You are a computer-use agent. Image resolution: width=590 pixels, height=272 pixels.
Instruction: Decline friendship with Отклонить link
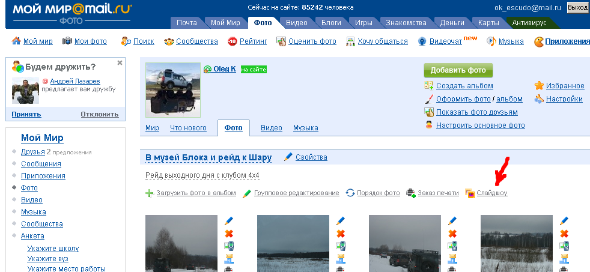click(x=99, y=114)
